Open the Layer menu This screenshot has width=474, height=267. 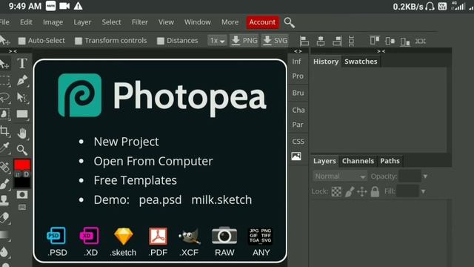click(x=82, y=22)
